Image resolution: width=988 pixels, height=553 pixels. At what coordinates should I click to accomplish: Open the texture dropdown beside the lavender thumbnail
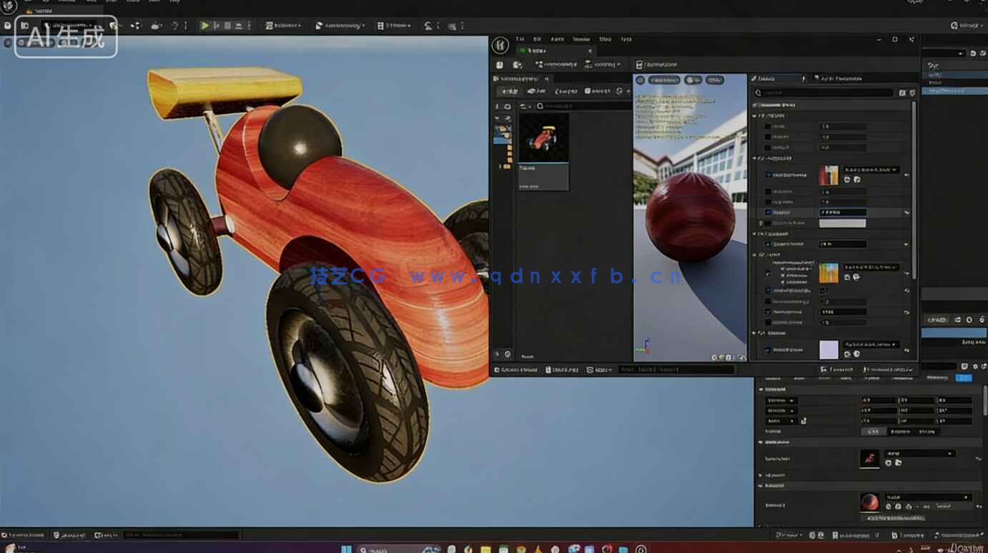click(871, 344)
